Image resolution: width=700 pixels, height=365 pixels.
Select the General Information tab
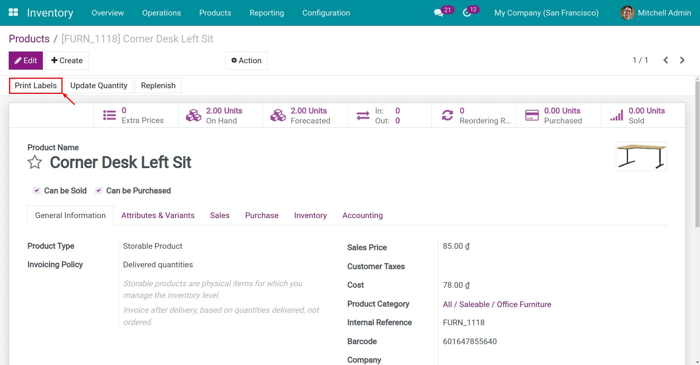click(71, 215)
